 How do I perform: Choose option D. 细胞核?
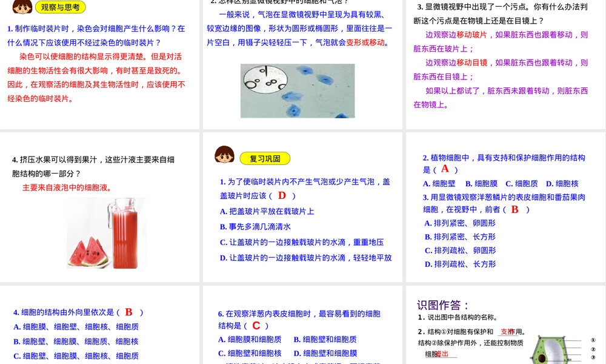[x=562, y=183]
